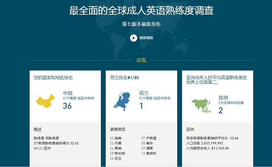This screenshot has height=167, width=272.
Task: Click the 中国 country name
Action: click(x=68, y=93)
